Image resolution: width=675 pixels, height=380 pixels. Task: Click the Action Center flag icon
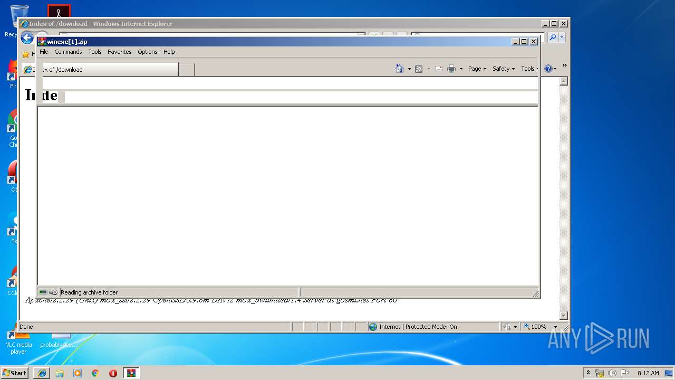click(625, 373)
